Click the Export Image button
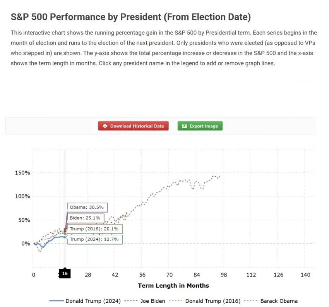The image size is (329, 307). pos(200,126)
